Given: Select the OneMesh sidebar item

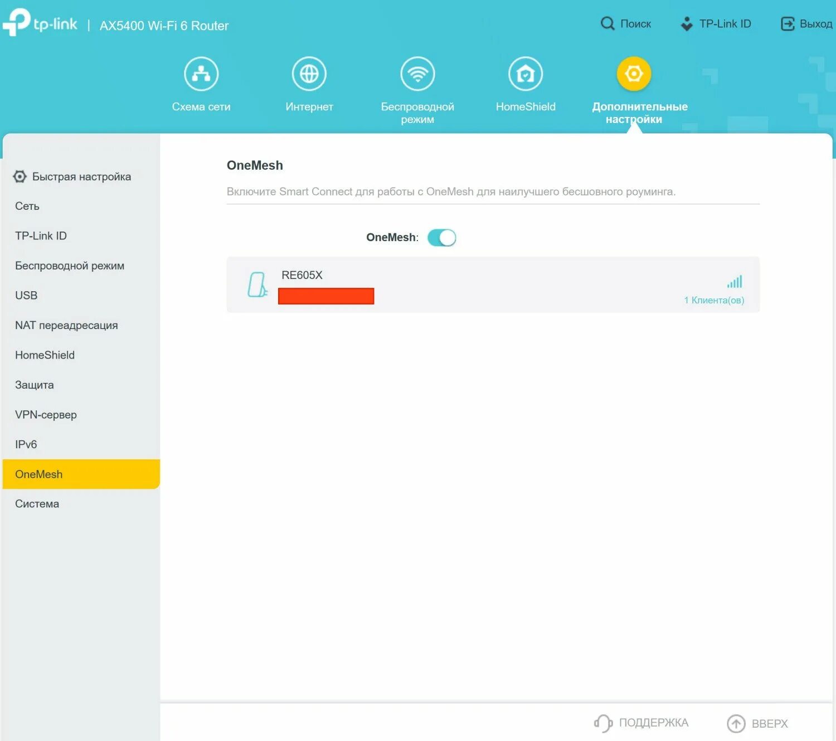Looking at the screenshot, I should click(x=81, y=474).
